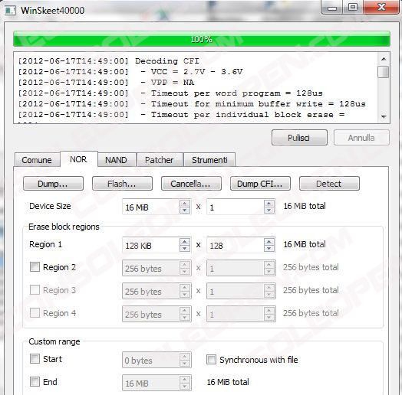Click the green 100% progress bar
Image resolution: width=402 pixels, height=395 pixels.
point(202,39)
